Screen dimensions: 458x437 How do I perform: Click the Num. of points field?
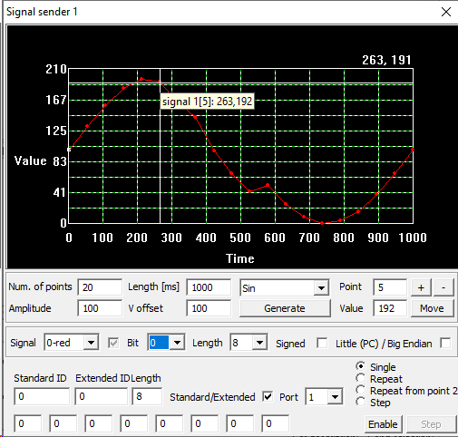[x=100, y=287]
